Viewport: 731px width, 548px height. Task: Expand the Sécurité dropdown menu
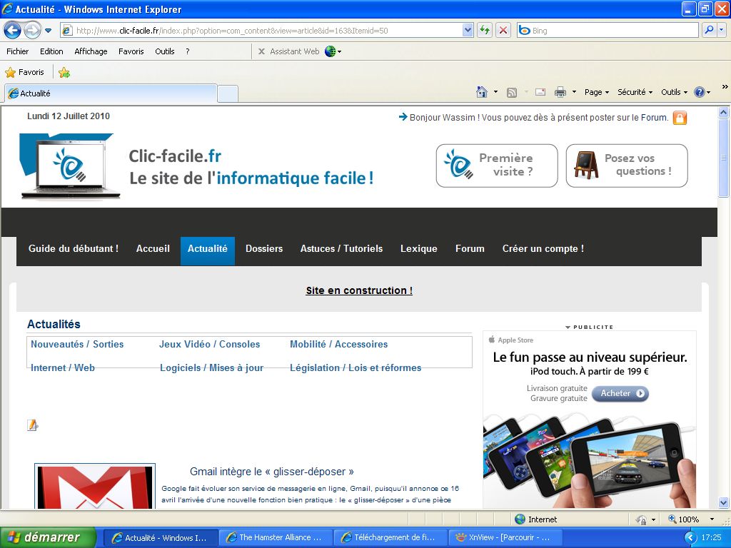[635, 92]
